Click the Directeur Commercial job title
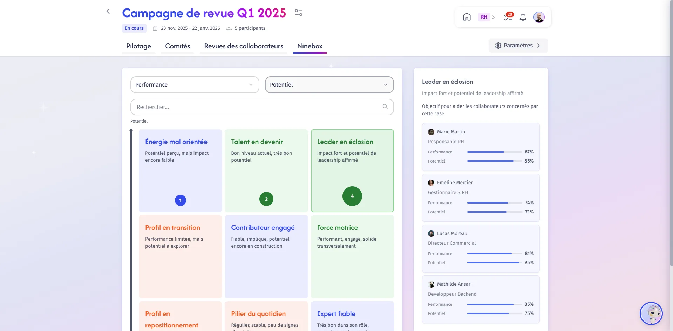 coord(452,243)
